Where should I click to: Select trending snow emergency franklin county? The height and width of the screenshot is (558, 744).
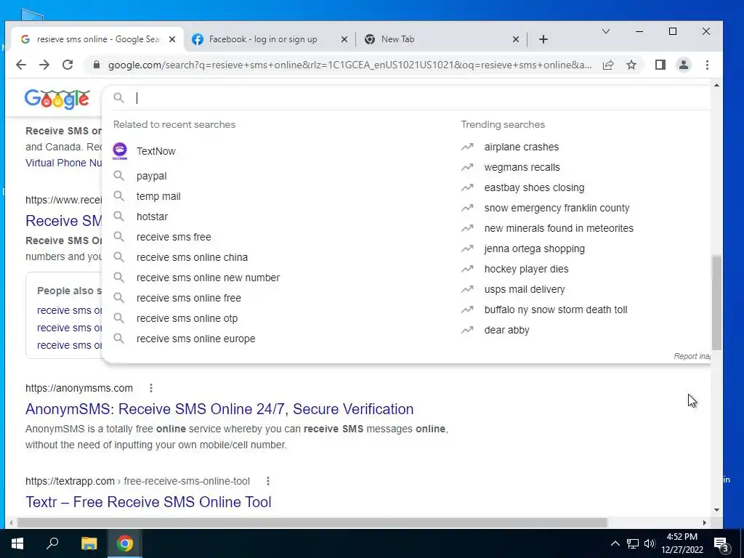557,209
